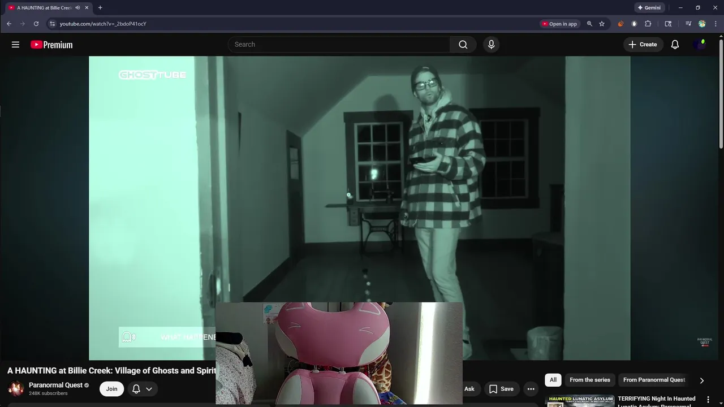Open YouTube notifications bell
The height and width of the screenshot is (407, 724).
(x=675, y=45)
